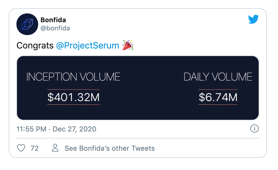Open the 11:55 PM Dec 27, 2020 timestamp

[x=56, y=129]
